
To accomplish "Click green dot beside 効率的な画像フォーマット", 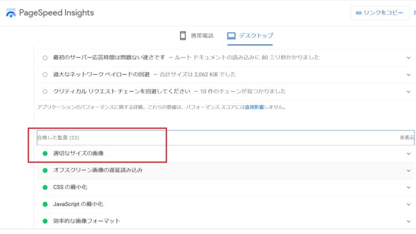I will (45, 221).
